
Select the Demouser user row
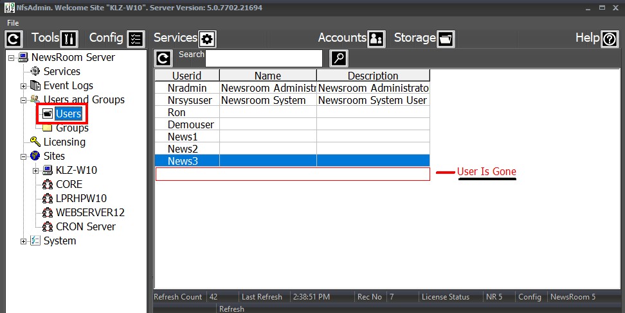click(292, 124)
